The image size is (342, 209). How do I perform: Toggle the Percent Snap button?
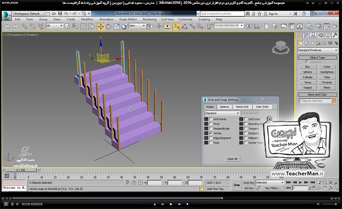coord(192,26)
